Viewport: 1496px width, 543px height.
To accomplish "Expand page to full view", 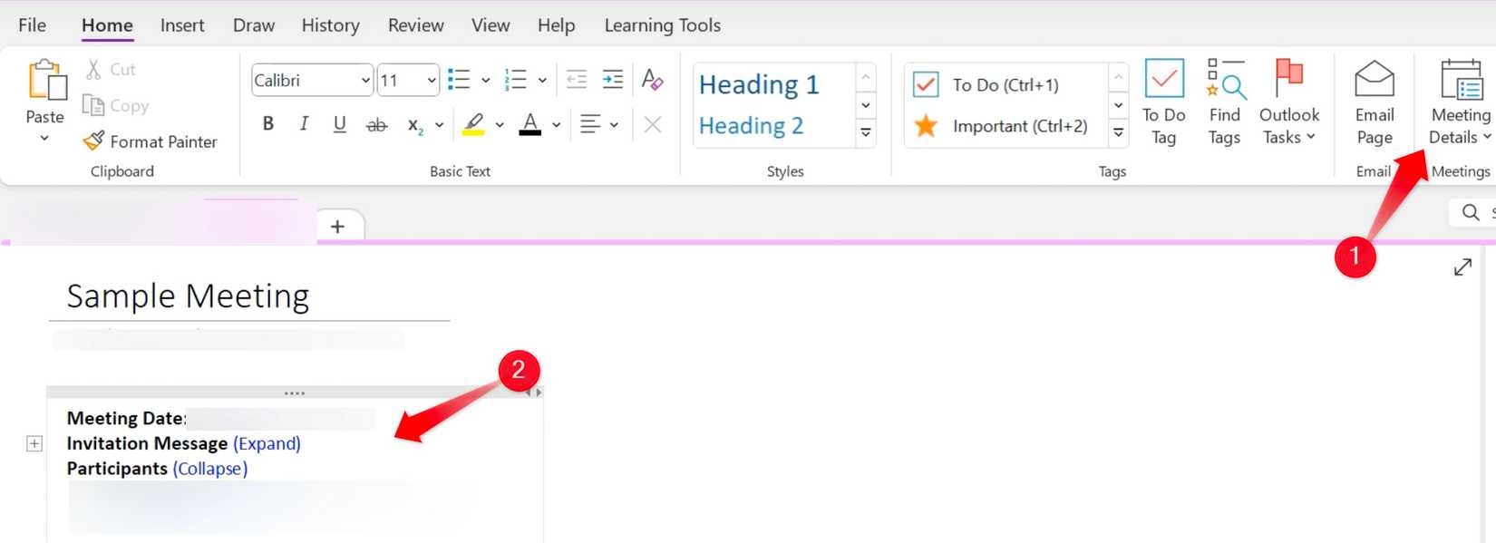I will (1462, 267).
